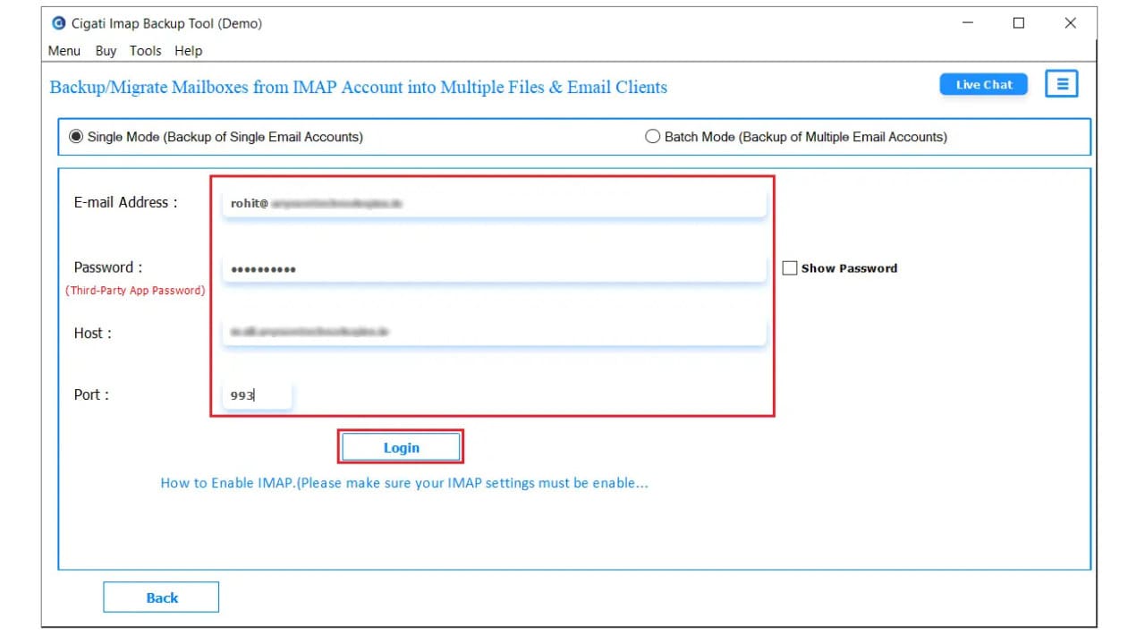This screenshot has width=1145, height=644.
Task: Focus the Port field showing 993
Action: pos(257,394)
